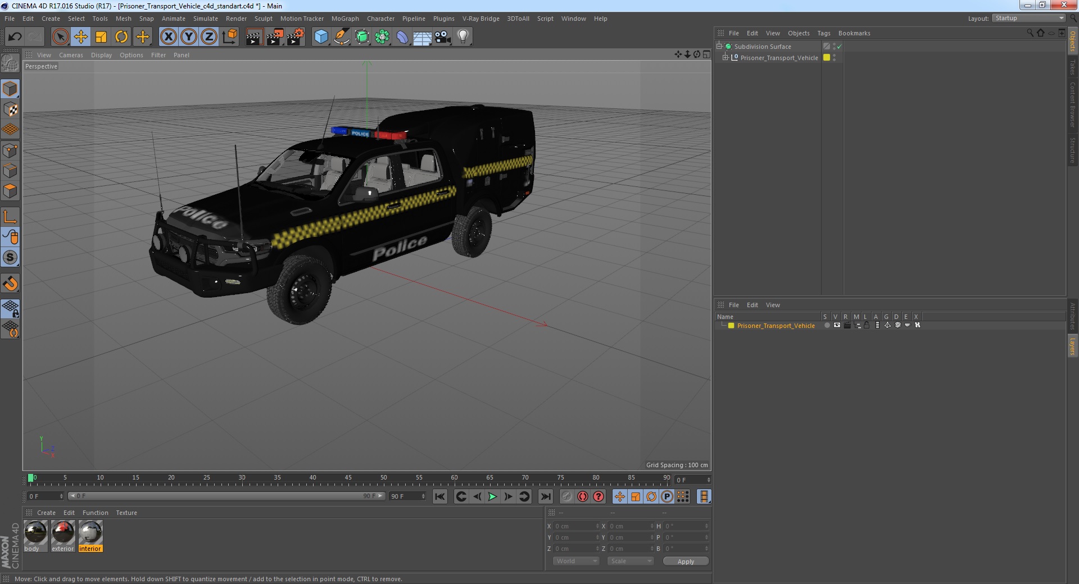Add a Subdivision Surface generator

[362, 37]
